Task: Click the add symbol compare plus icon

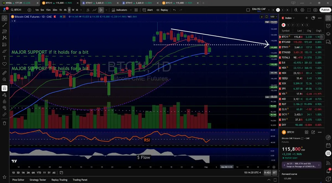Action: click(30, 10)
